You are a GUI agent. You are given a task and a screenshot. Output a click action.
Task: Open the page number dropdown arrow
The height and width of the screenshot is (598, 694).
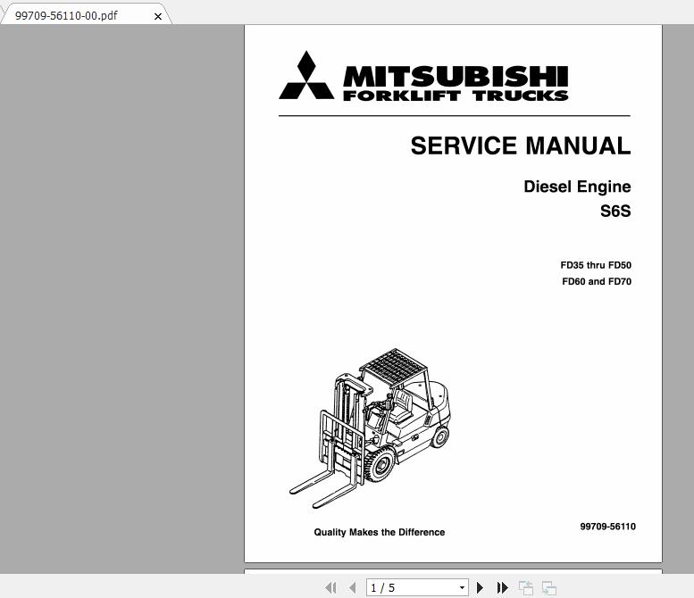click(x=462, y=588)
